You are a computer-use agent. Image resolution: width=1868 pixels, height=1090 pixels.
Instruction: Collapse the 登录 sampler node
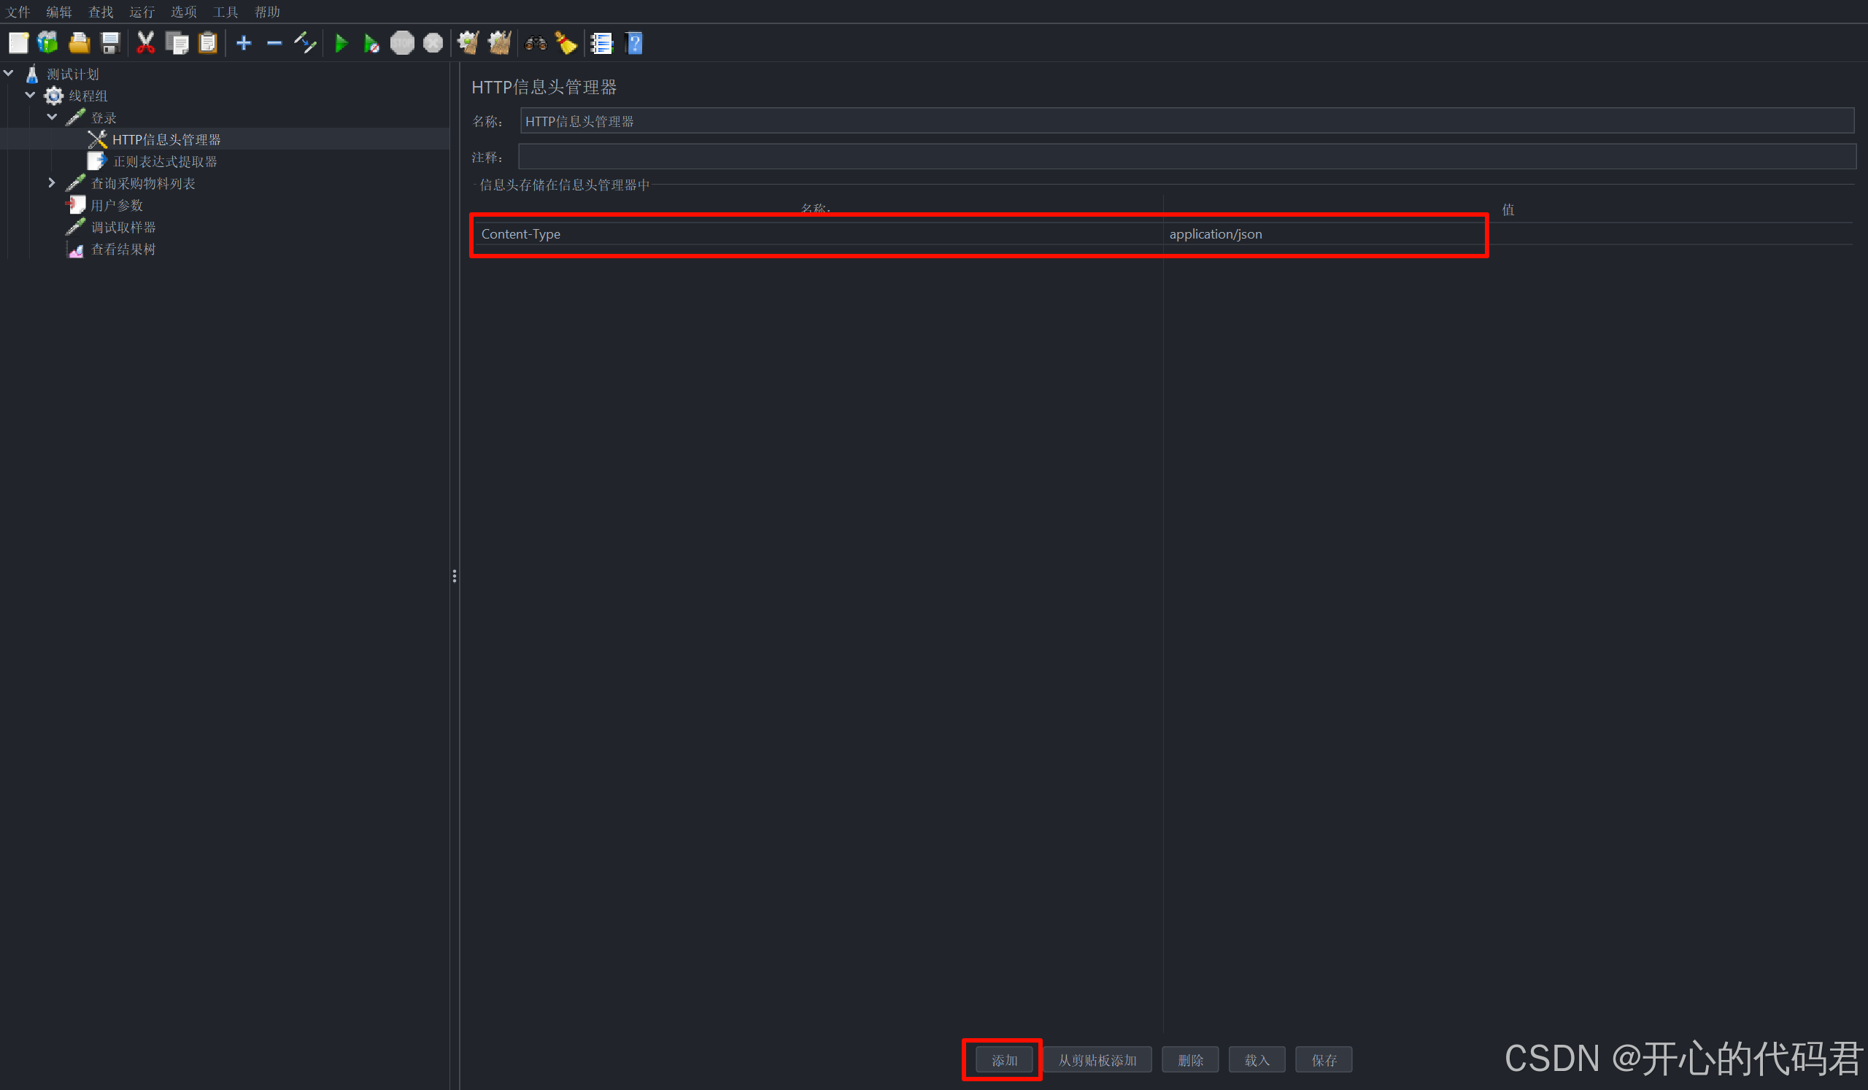(x=52, y=116)
